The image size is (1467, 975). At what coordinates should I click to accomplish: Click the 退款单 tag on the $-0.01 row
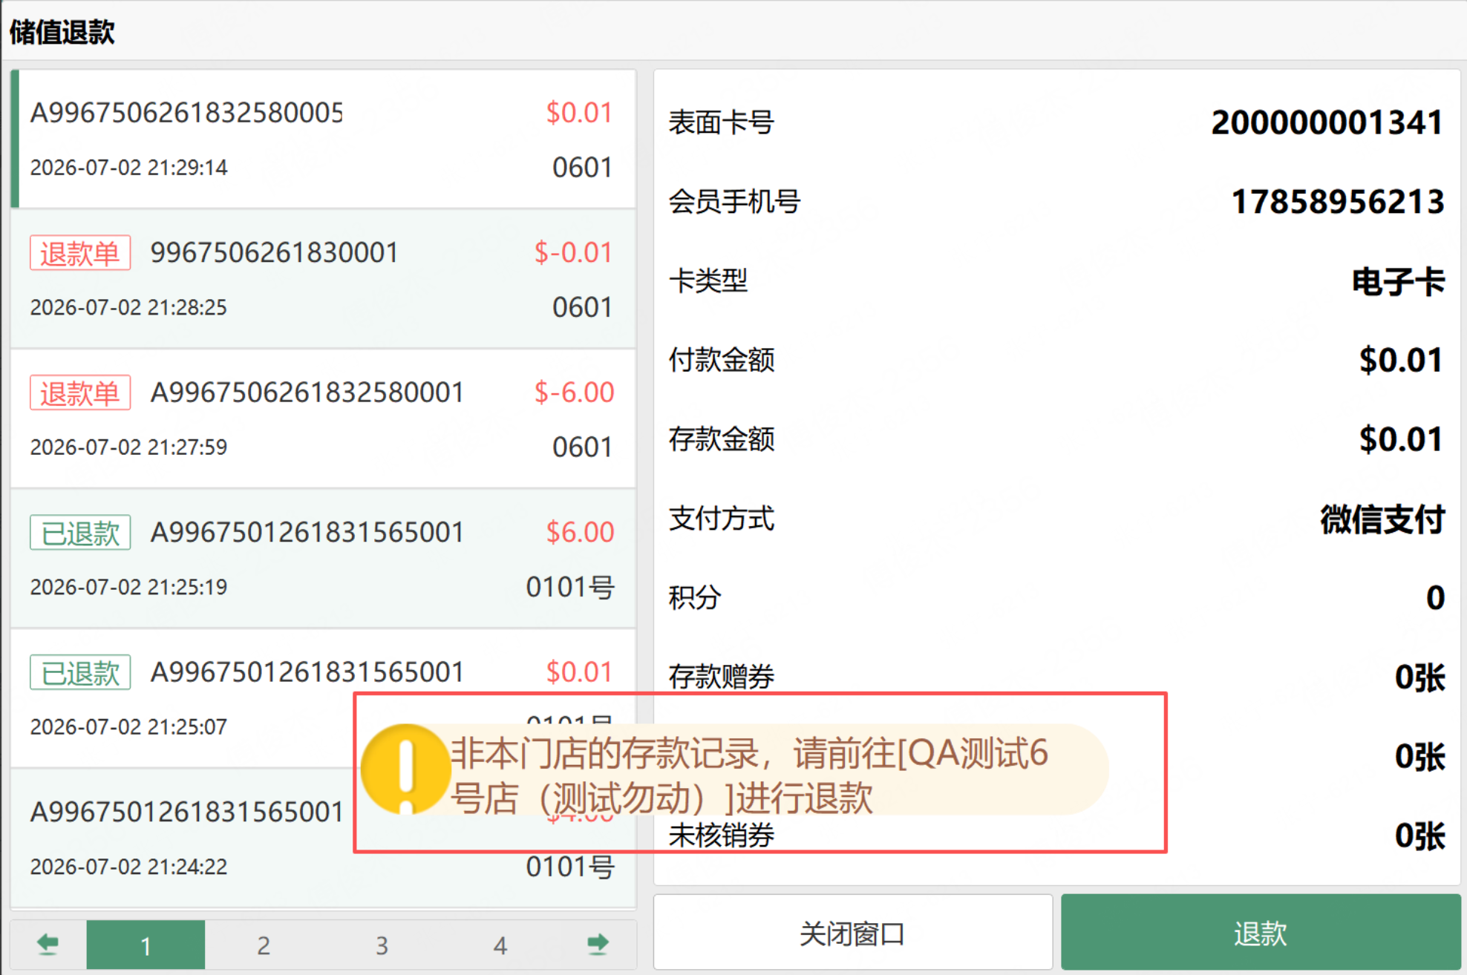pos(80,253)
